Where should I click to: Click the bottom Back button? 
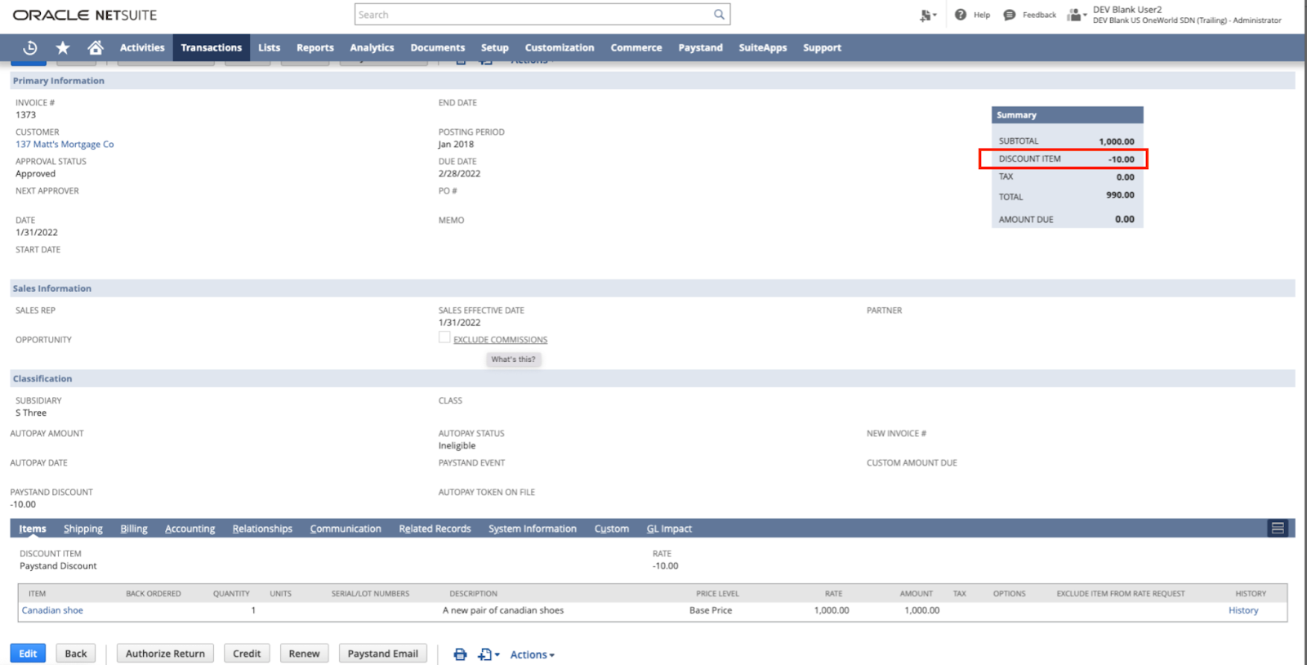[76, 654]
